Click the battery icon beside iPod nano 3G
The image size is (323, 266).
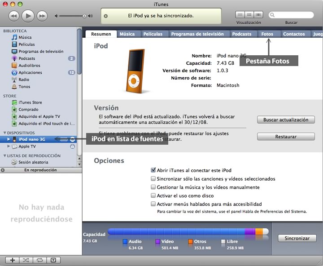(x=64, y=139)
